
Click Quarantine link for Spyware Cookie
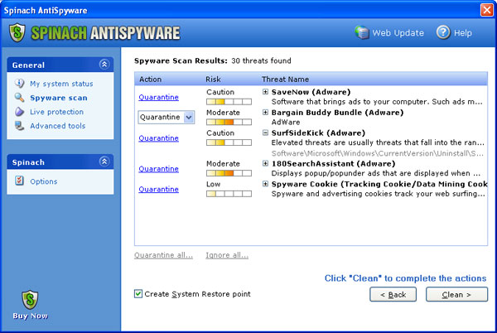pos(158,189)
